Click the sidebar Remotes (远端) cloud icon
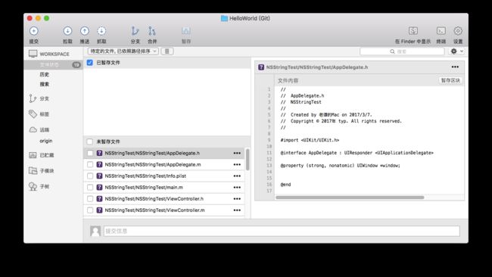The height and width of the screenshot is (277, 492). (33, 129)
